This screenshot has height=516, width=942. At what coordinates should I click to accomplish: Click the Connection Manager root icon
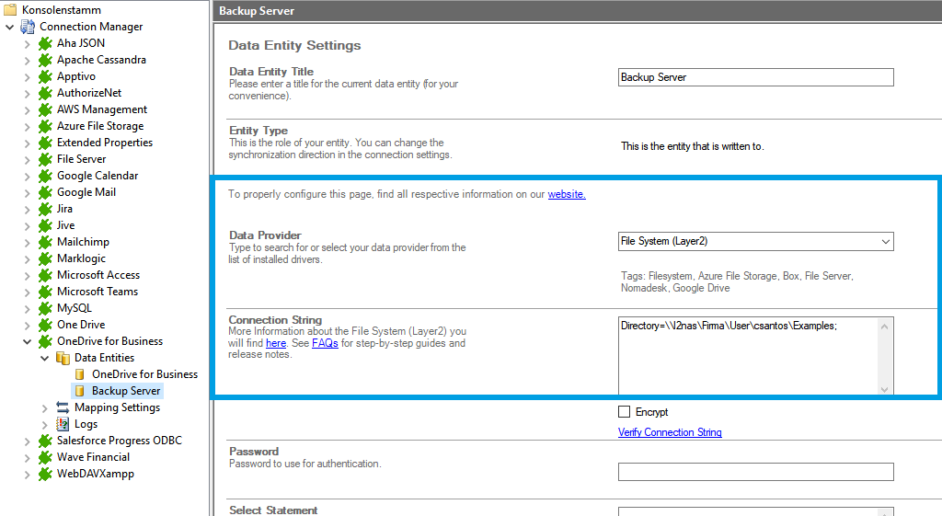click(x=28, y=27)
